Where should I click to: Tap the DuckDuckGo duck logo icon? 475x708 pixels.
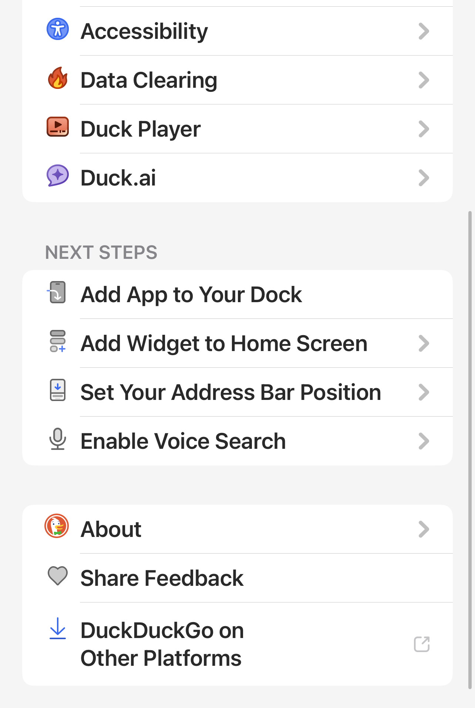point(57,526)
